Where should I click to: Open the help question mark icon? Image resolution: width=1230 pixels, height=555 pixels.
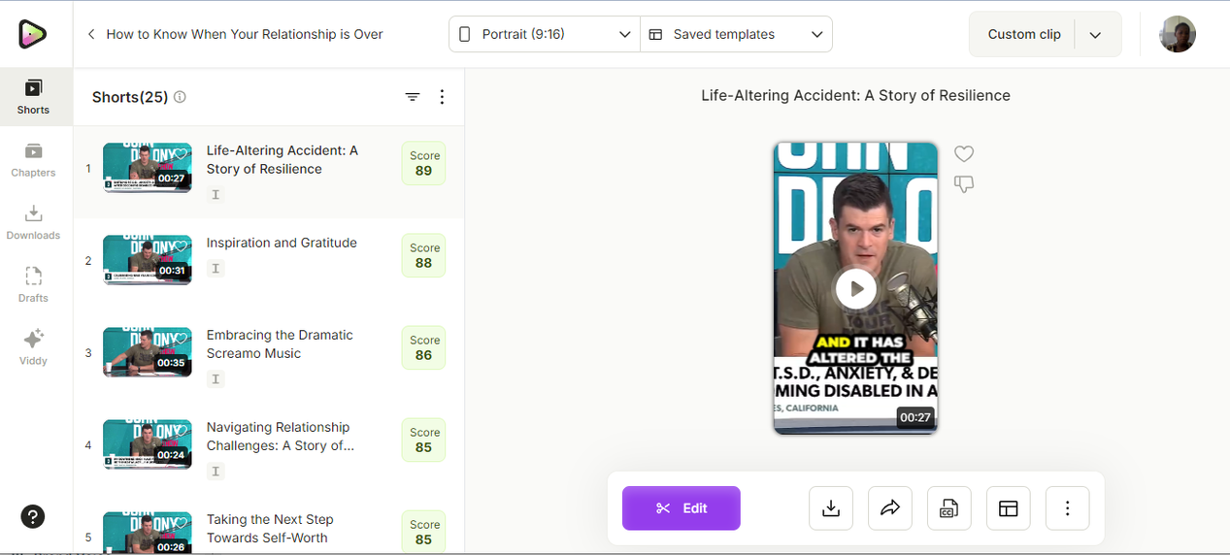point(33,516)
